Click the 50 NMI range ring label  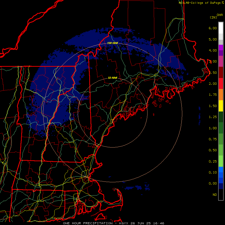pyautogui.click(x=112, y=78)
